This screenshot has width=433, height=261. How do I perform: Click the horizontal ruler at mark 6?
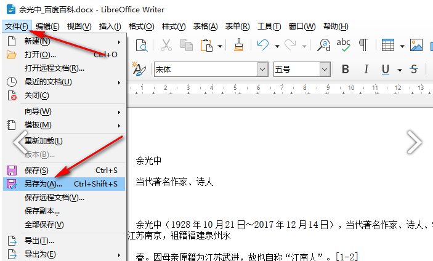258,88
